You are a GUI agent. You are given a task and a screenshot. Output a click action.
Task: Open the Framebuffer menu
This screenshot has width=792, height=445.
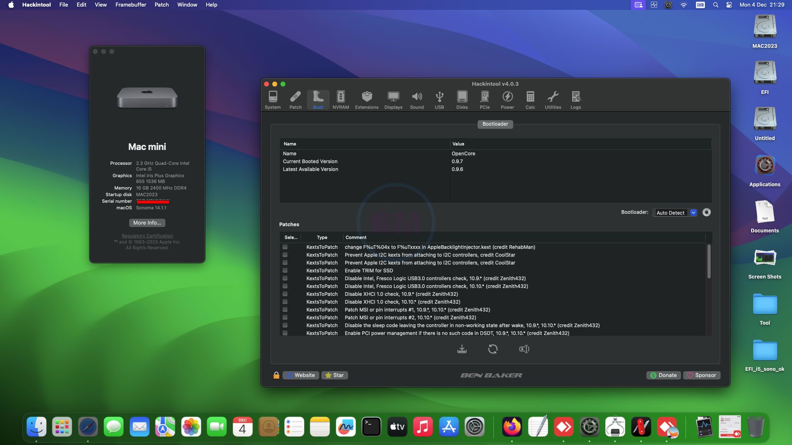point(131,5)
